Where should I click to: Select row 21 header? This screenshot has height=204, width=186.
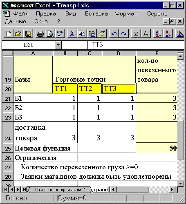click(x=8, y=98)
